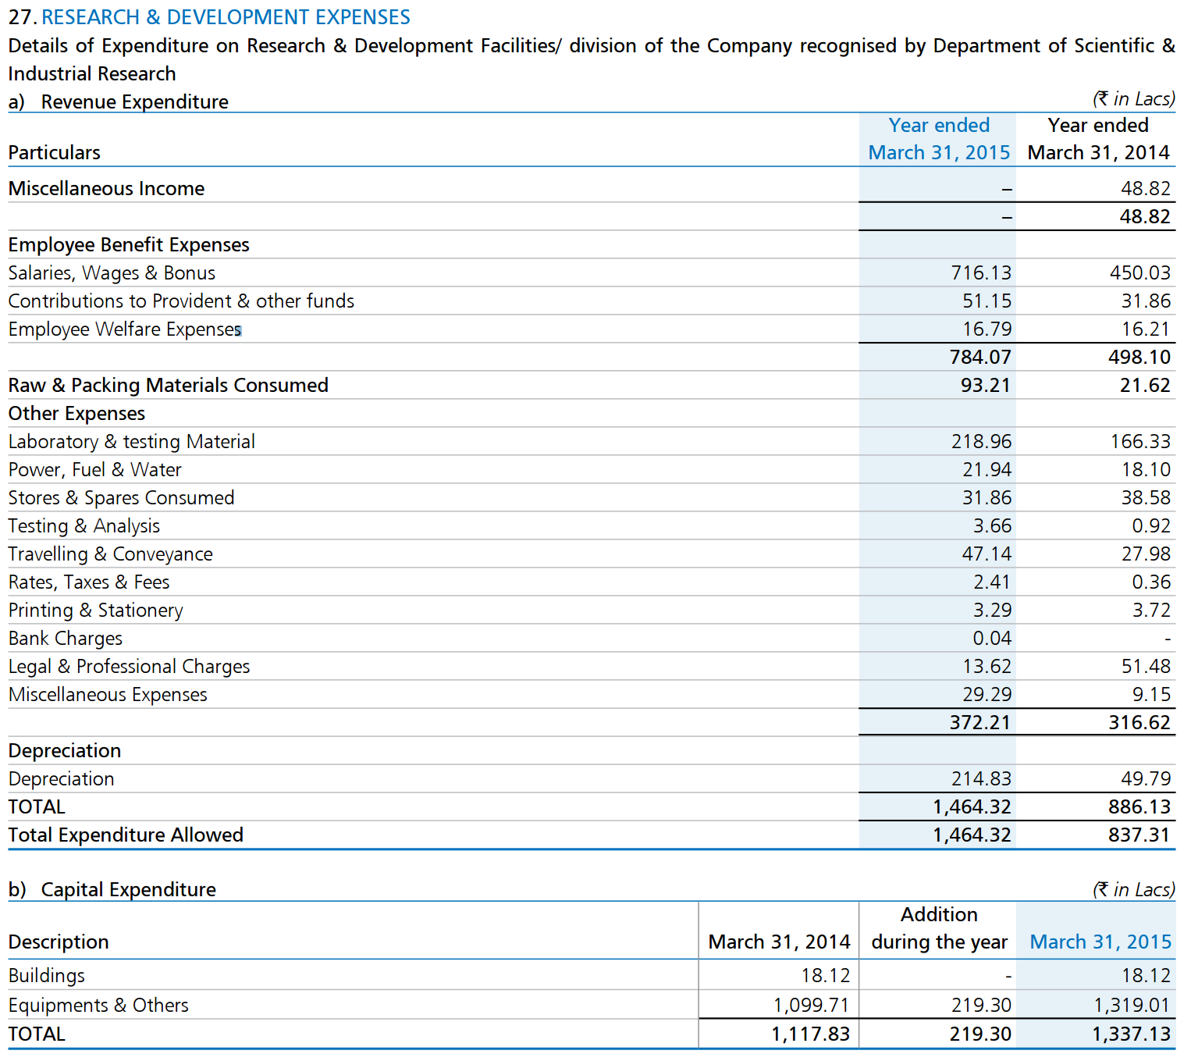Click the 'Particulars' column header
Image resolution: width=1191 pixels, height=1061 pixels.
coord(54,152)
